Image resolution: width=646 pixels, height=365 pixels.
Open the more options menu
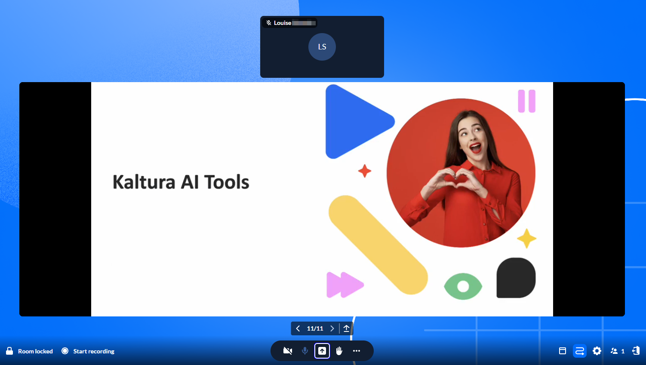(x=357, y=351)
